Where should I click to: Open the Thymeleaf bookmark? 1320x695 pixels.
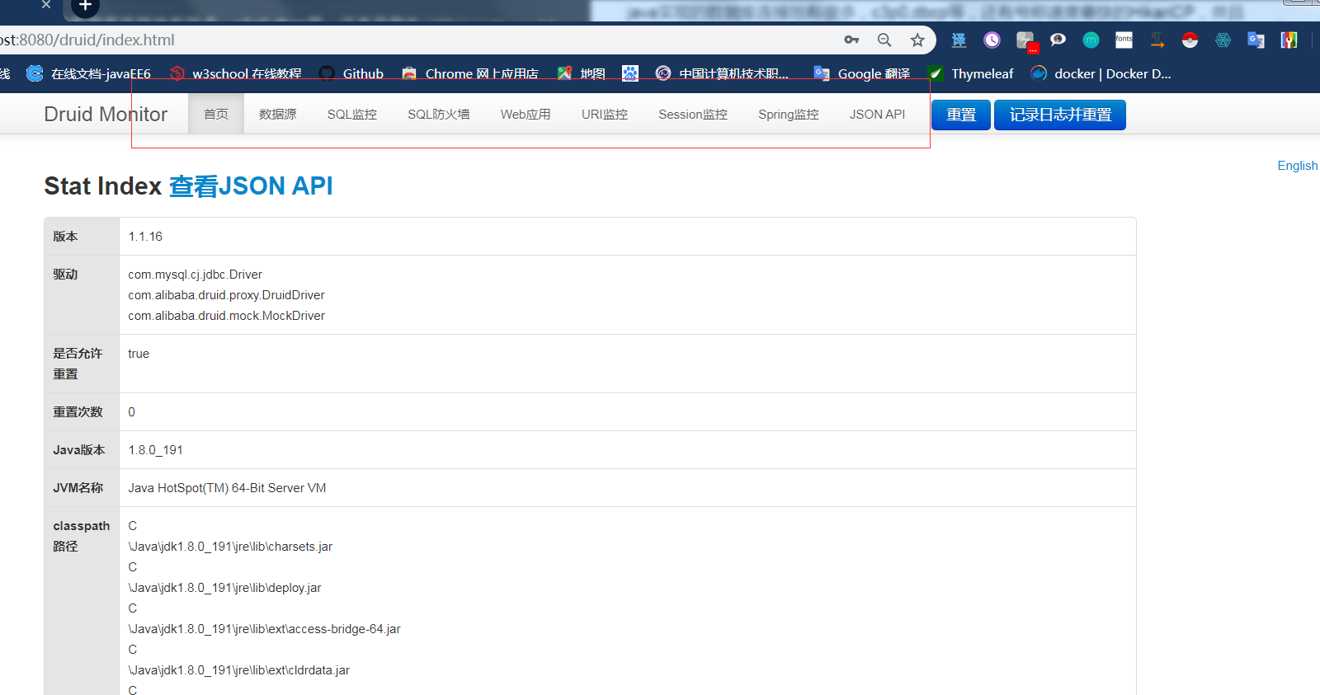click(971, 73)
